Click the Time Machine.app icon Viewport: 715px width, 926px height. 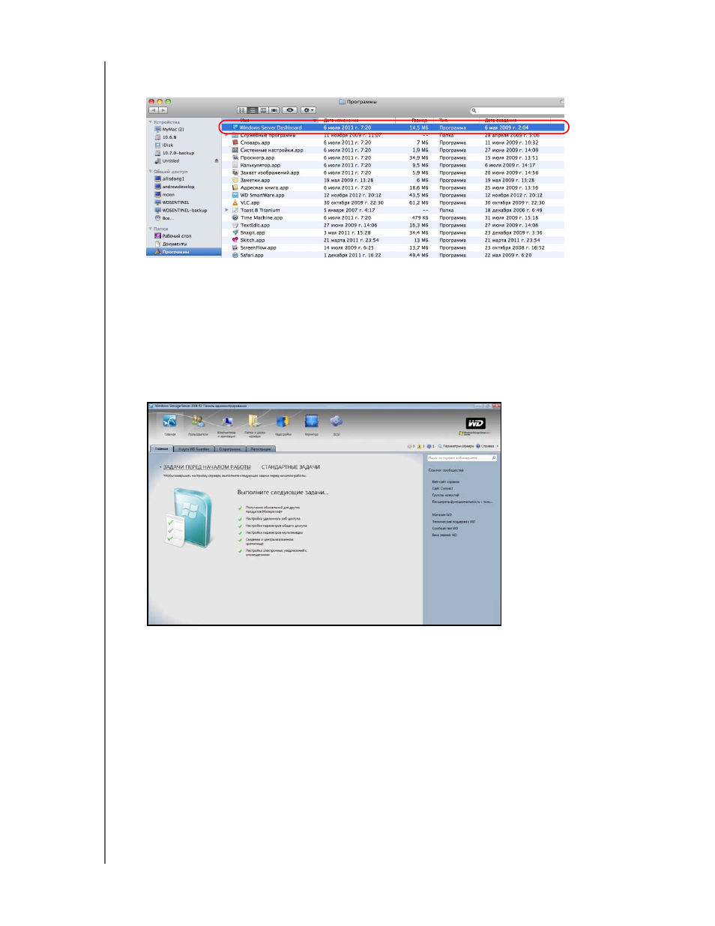point(235,217)
